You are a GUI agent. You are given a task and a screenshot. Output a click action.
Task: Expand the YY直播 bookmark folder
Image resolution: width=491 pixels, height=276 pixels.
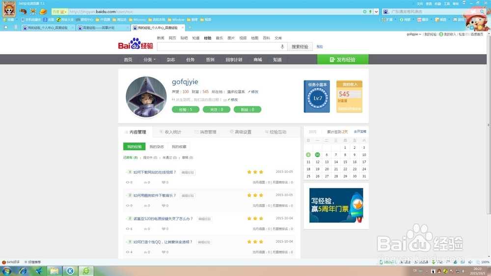[x=103, y=20]
